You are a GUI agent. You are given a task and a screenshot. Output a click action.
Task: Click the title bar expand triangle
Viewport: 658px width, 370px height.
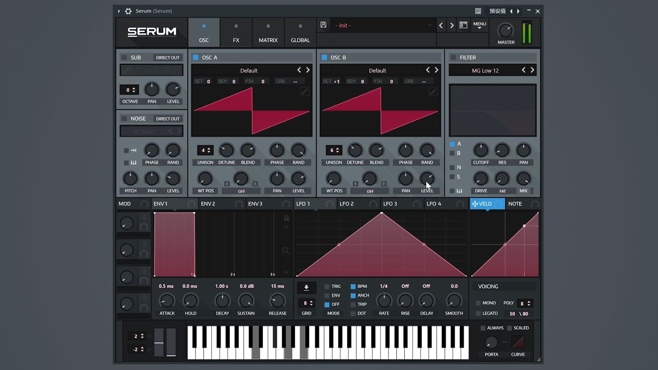tap(119, 11)
